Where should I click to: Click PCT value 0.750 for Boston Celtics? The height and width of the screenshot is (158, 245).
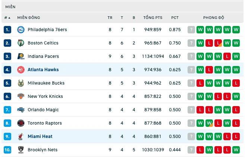pyautogui.click(x=175, y=43)
